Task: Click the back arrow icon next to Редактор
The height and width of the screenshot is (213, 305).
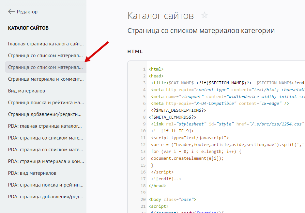Action: 11,12
